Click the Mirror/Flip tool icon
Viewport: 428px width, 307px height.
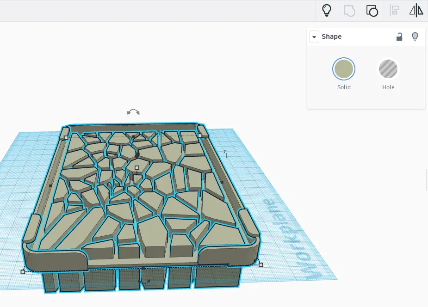tap(416, 11)
